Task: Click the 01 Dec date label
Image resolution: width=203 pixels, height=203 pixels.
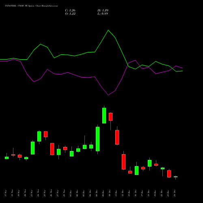Action: [x=71, y=193]
